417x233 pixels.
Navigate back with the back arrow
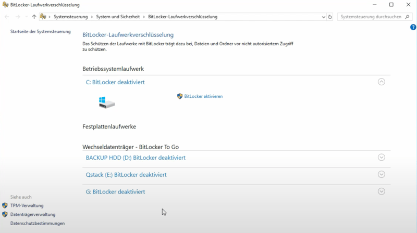[x=7, y=17]
